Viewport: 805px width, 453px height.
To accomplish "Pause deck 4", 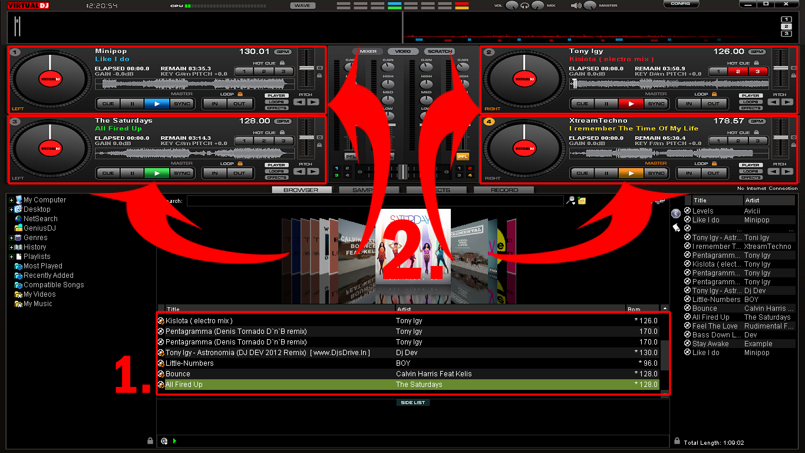I will pyautogui.click(x=606, y=173).
